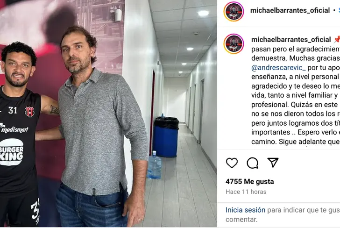Open the post photo of two men

pos(108,114)
